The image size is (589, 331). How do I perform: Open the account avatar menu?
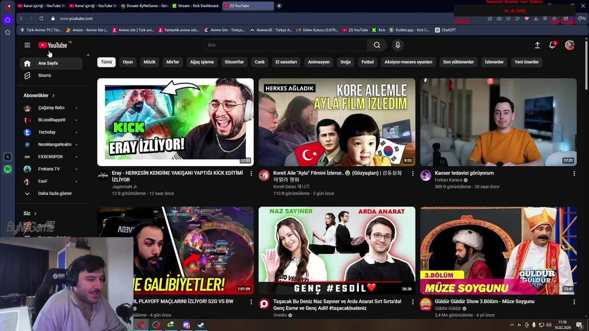[570, 45]
